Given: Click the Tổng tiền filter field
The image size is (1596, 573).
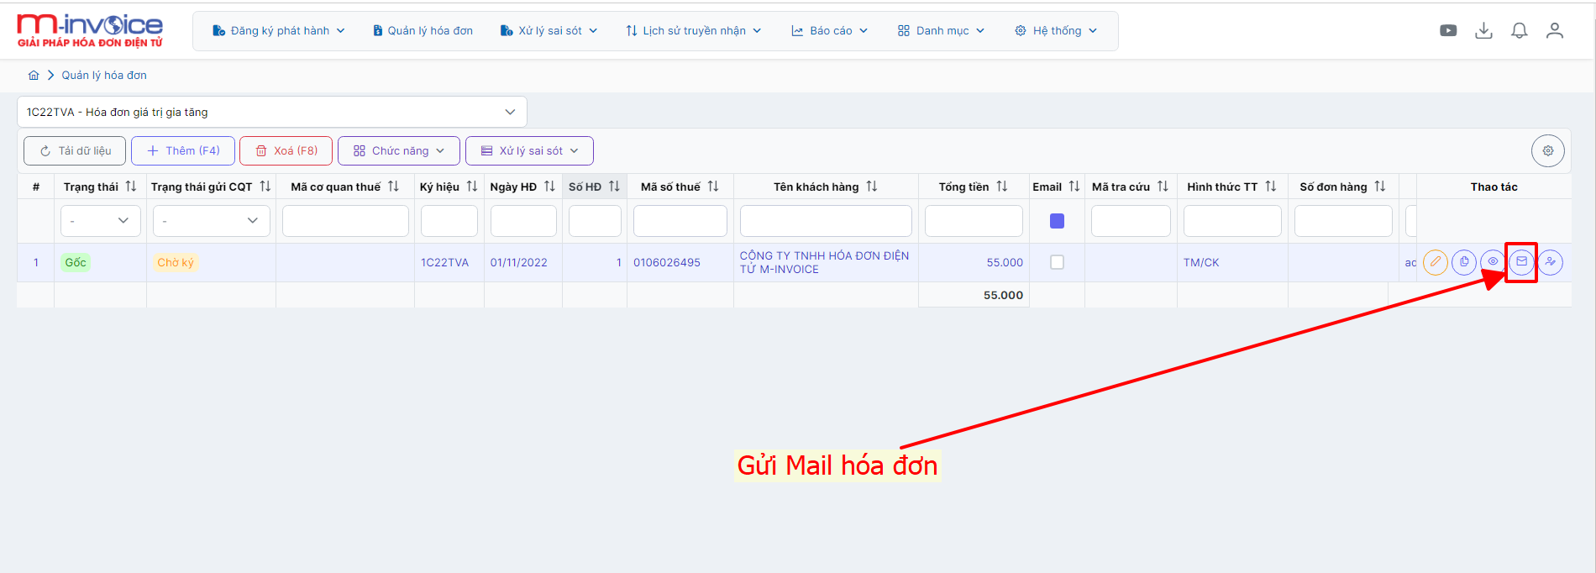Looking at the screenshot, I should pos(974,221).
